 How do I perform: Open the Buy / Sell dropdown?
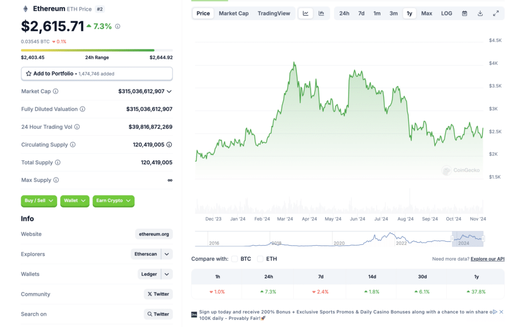point(39,201)
